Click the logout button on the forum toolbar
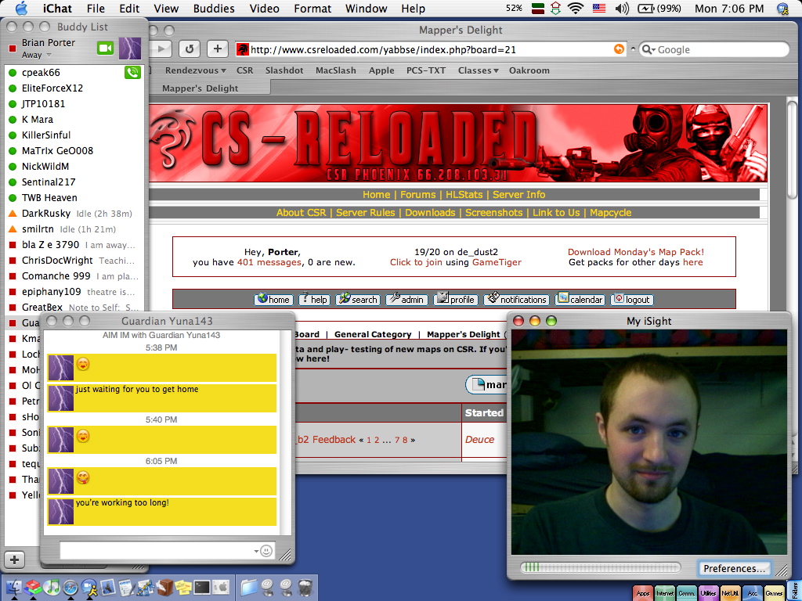The width and height of the screenshot is (802, 601). 630,300
